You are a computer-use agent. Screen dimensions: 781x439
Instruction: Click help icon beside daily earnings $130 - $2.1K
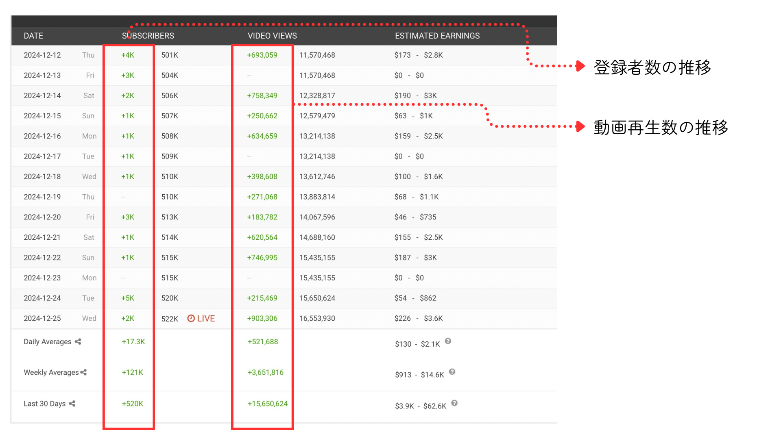pos(448,341)
